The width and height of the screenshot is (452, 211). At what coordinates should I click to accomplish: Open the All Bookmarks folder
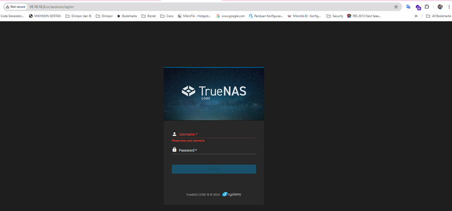pyautogui.click(x=439, y=16)
